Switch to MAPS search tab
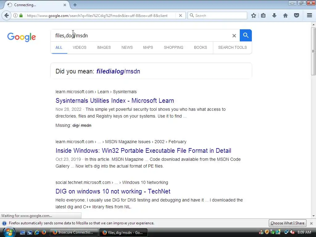Screen dimensions: 316x237 point(148,48)
